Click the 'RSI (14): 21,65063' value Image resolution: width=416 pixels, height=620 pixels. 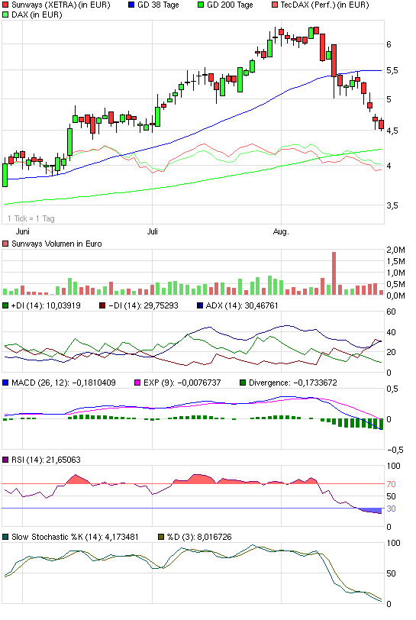pyautogui.click(x=46, y=460)
